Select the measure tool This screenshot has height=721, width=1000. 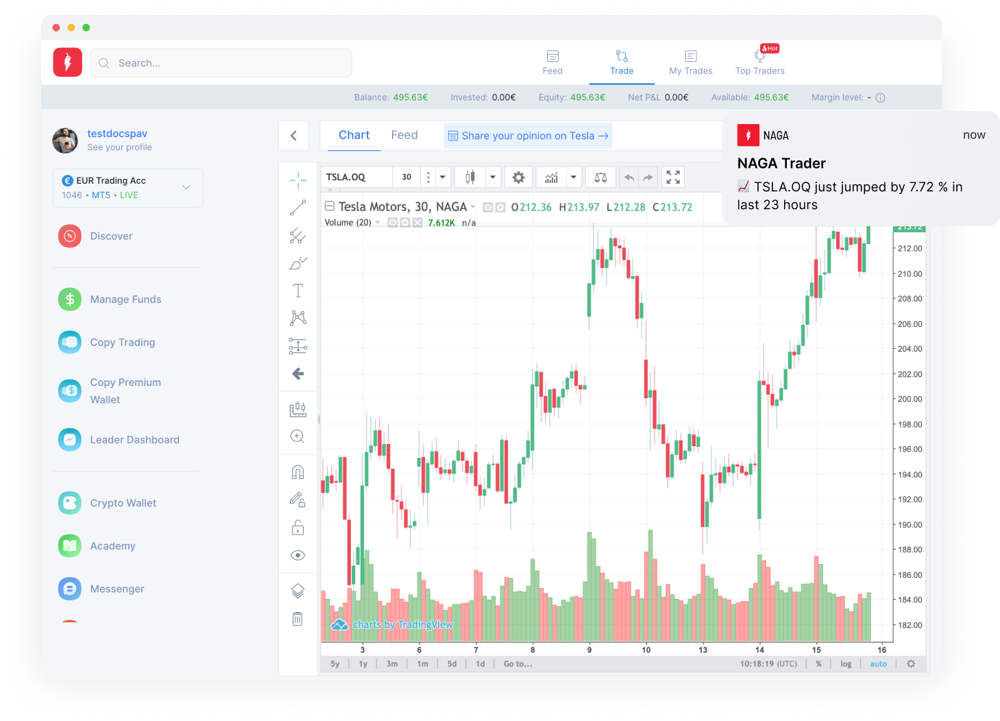297,409
